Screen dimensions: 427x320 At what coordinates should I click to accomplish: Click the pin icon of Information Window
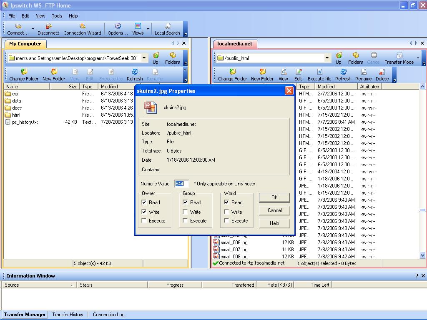click(417, 276)
